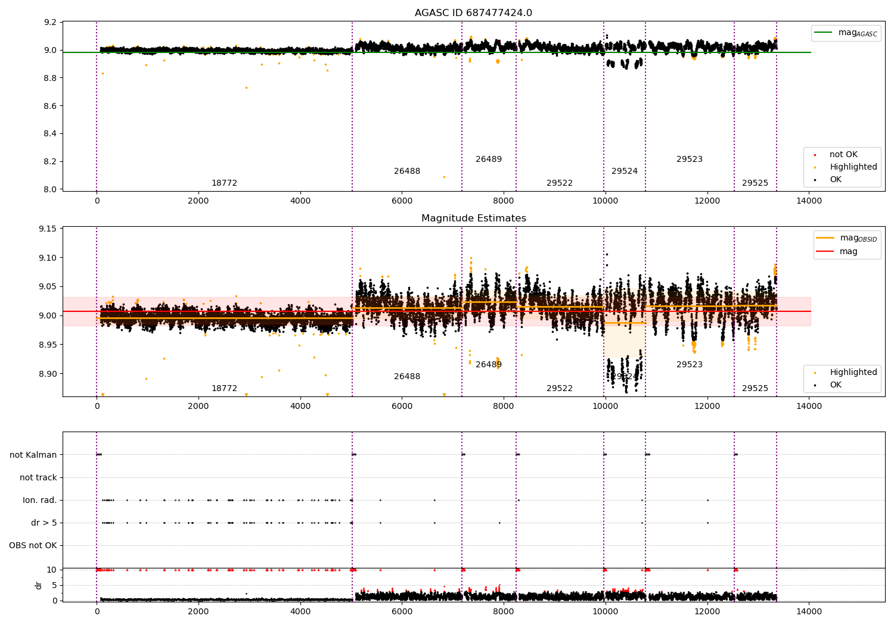
Task: Click the 14000 tick on the bottom plot
Action: pos(809,611)
